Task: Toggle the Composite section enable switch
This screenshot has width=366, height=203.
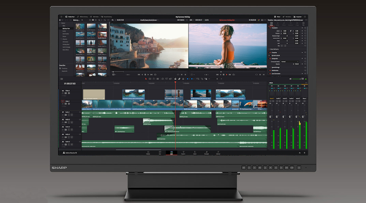Action: click(x=270, y=58)
